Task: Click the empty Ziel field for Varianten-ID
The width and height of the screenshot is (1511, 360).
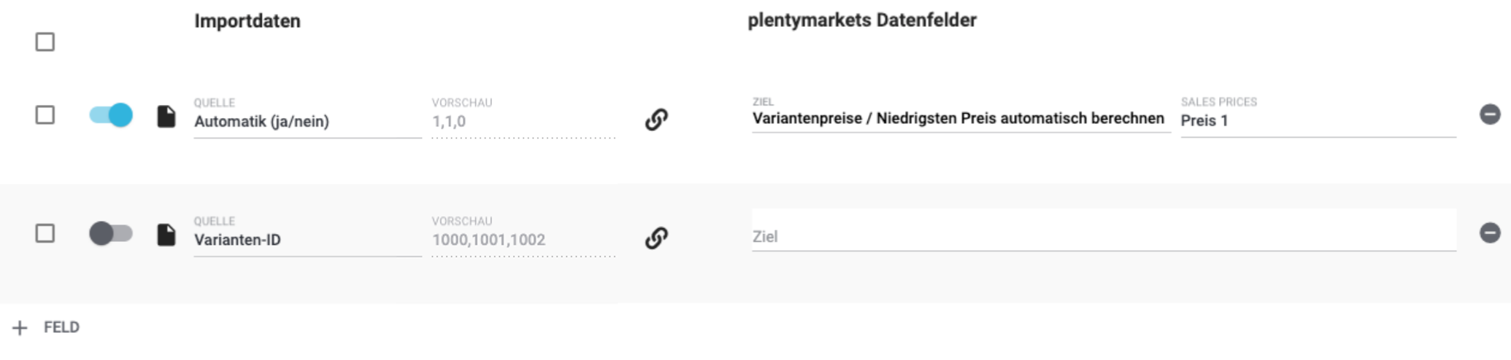Action: click(1102, 236)
